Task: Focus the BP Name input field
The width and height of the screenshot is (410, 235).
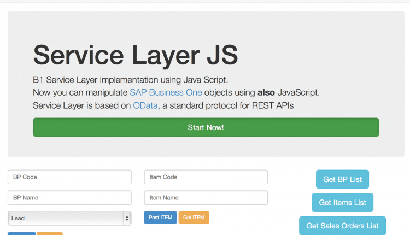Action: click(x=69, y=198)
